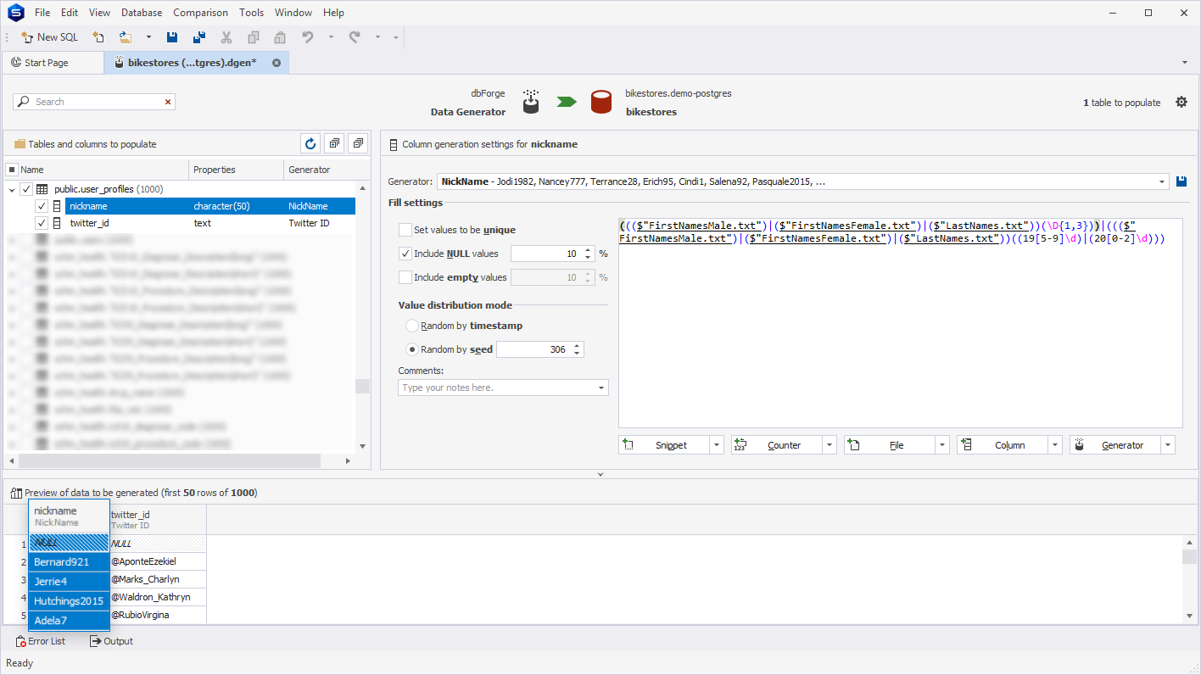1201x675 pixels.
Task: Click the Copy icon in the toolbar
Action: pyautogui.click(x=254, y=37)
